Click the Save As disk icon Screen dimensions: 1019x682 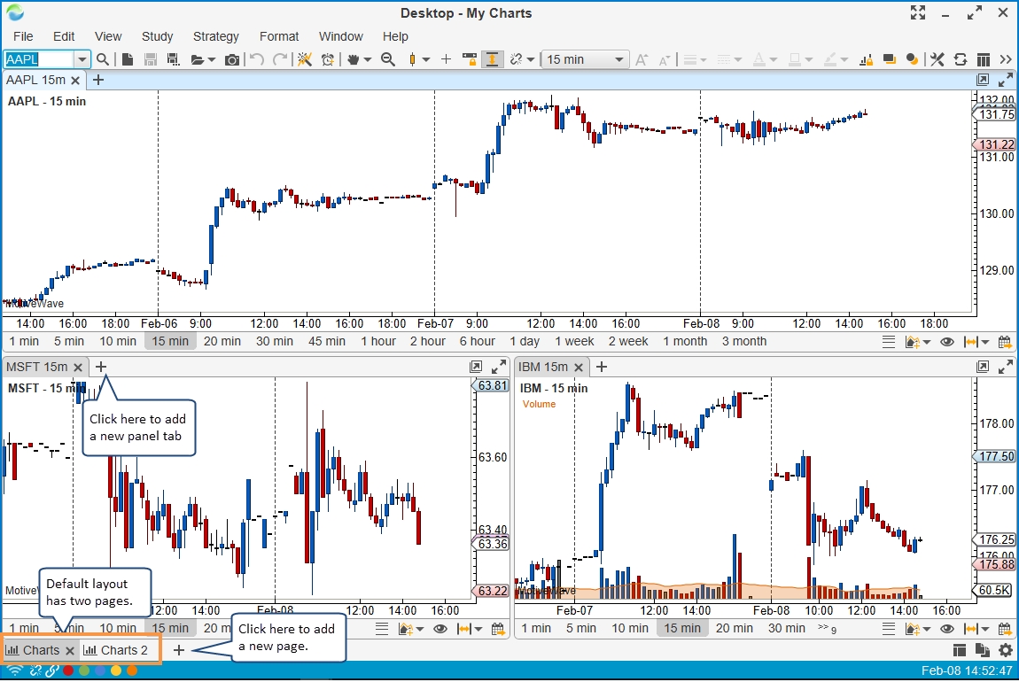click(x=173, y=59)
